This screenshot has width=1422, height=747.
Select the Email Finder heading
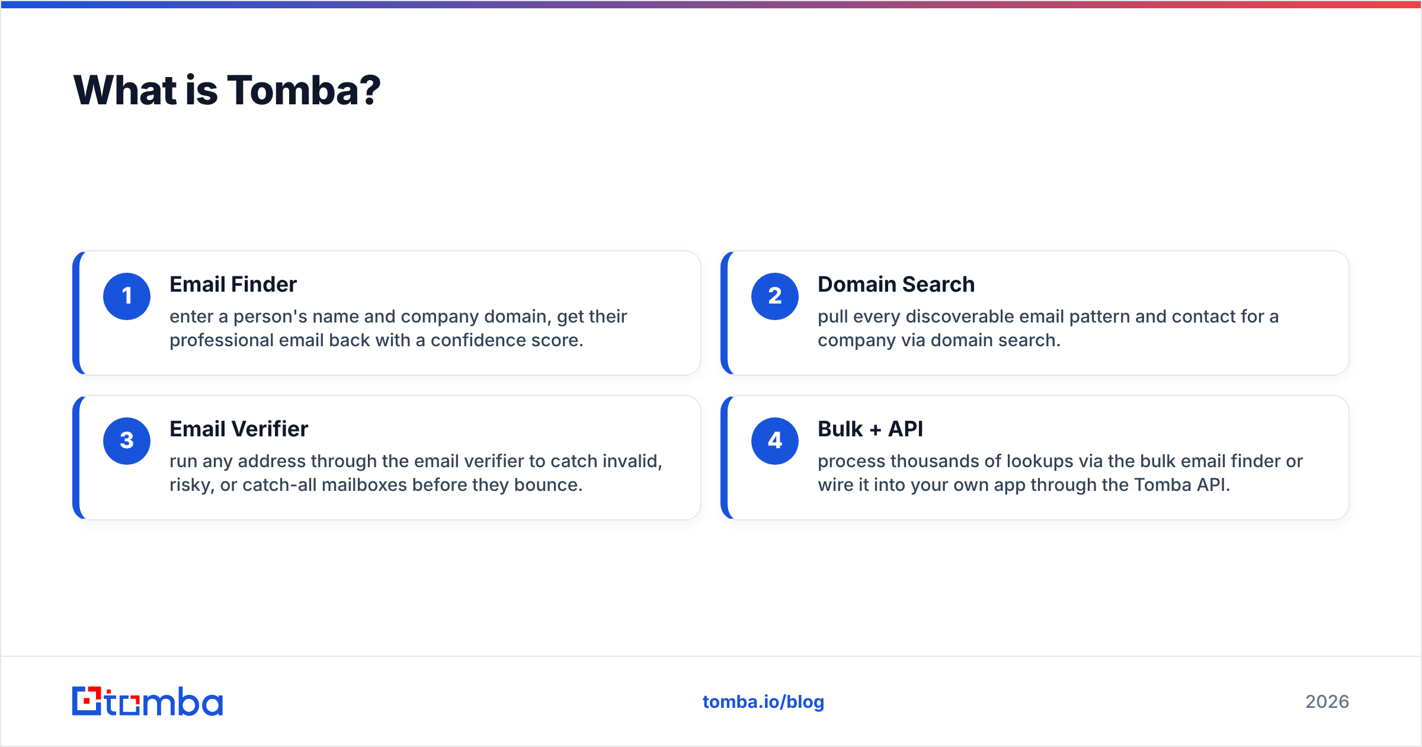pos(233,285)
